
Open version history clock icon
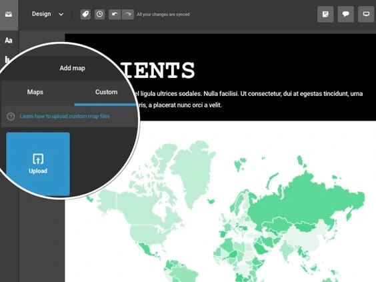[99, 15]
